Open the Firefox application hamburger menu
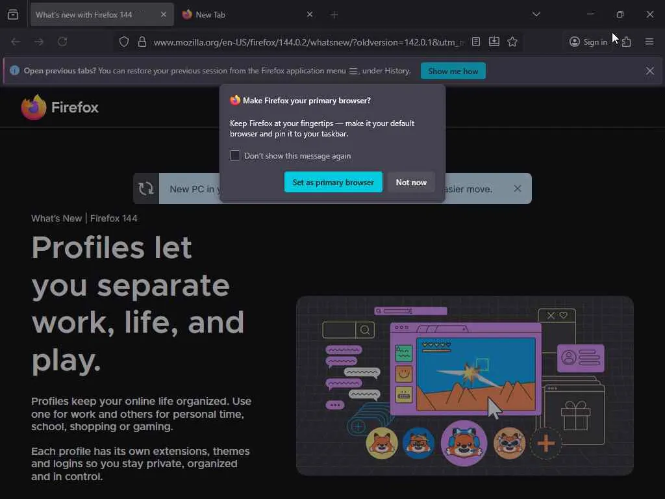 point(649,42)
